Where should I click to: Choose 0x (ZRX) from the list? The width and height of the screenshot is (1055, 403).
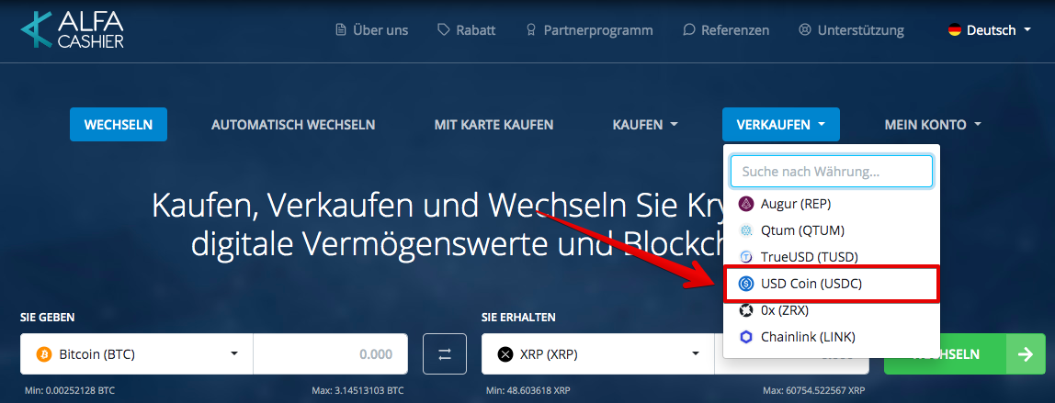tap(831, 311)
